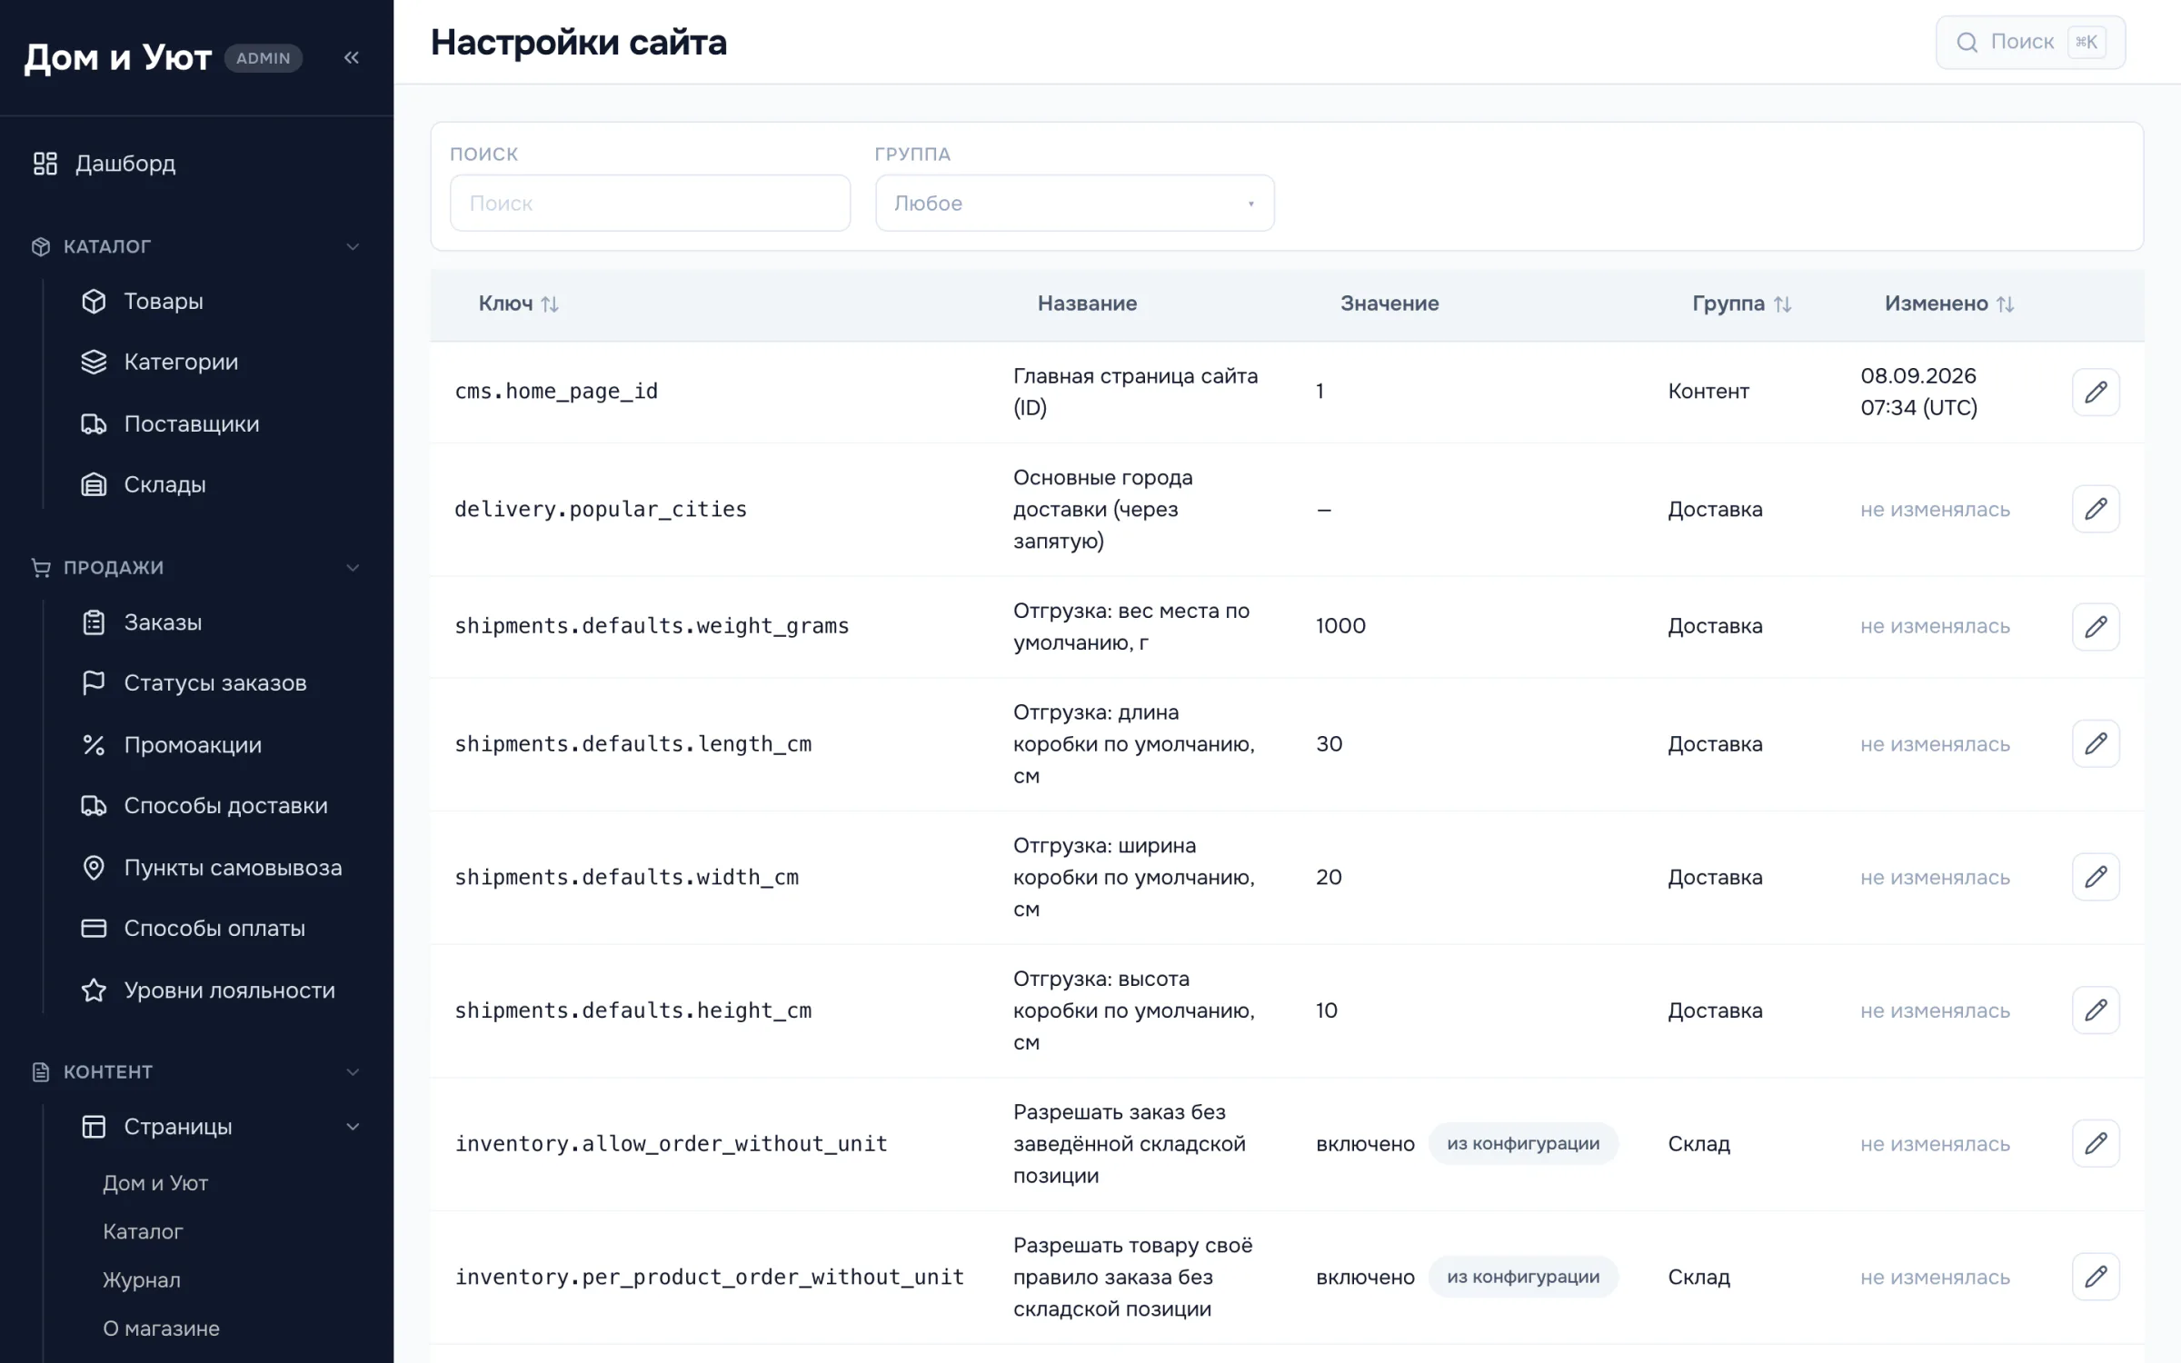Collapse the Продажи sidebar section
The height and width of the screenshot is (1363, 2181).
[353, 568]
